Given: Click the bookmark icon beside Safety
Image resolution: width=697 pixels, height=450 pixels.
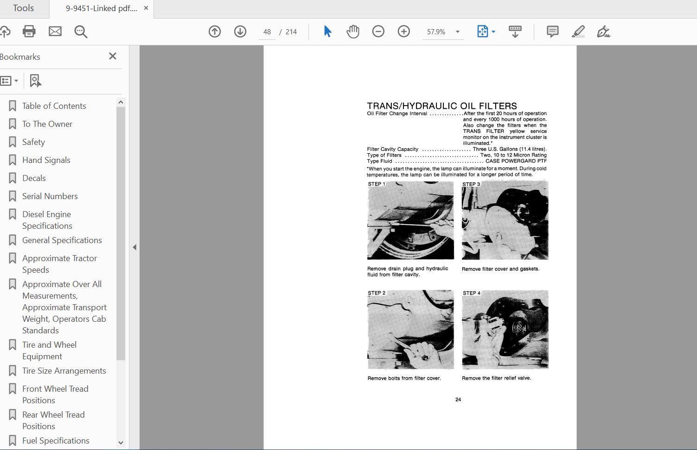Looking at the screenshot, I should [13, 142].
